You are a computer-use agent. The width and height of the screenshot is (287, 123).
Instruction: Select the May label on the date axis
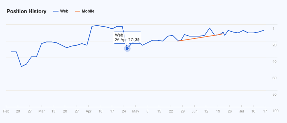(x=136, y=111)
